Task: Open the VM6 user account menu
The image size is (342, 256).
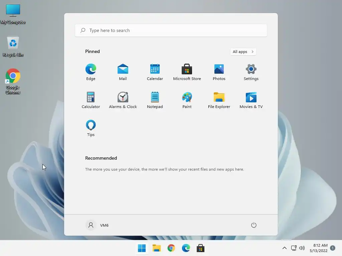Action: click(x=97, y=225)
